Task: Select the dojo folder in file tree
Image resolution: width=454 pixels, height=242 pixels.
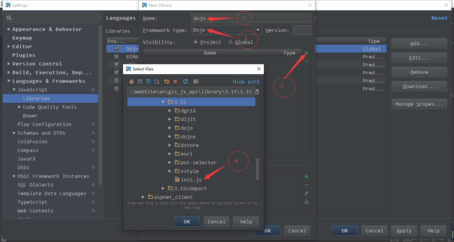Action: 186,128
